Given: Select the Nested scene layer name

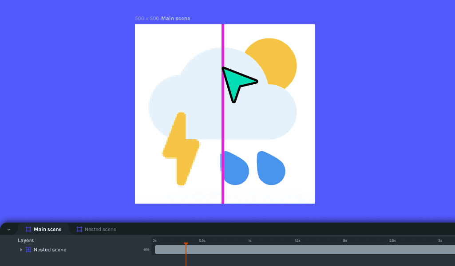Looking at the screenshot, I should tap(50, 250).
